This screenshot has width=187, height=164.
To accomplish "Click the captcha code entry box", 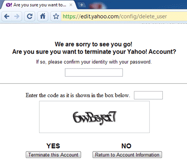I will click(148, 95).
